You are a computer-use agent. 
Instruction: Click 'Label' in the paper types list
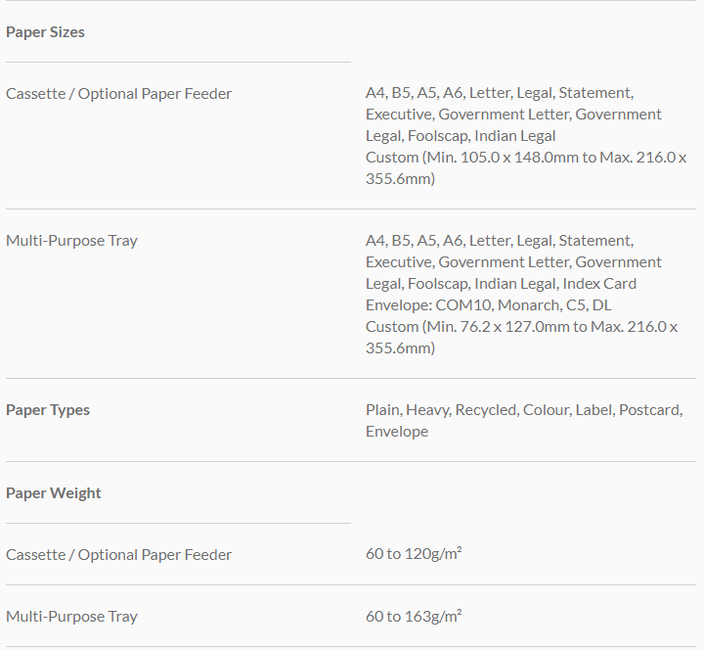pyautogui.click(x=593, y=410)
